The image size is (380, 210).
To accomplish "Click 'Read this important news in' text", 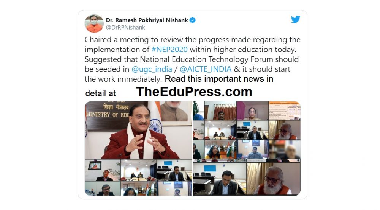I will coord(219,79).
